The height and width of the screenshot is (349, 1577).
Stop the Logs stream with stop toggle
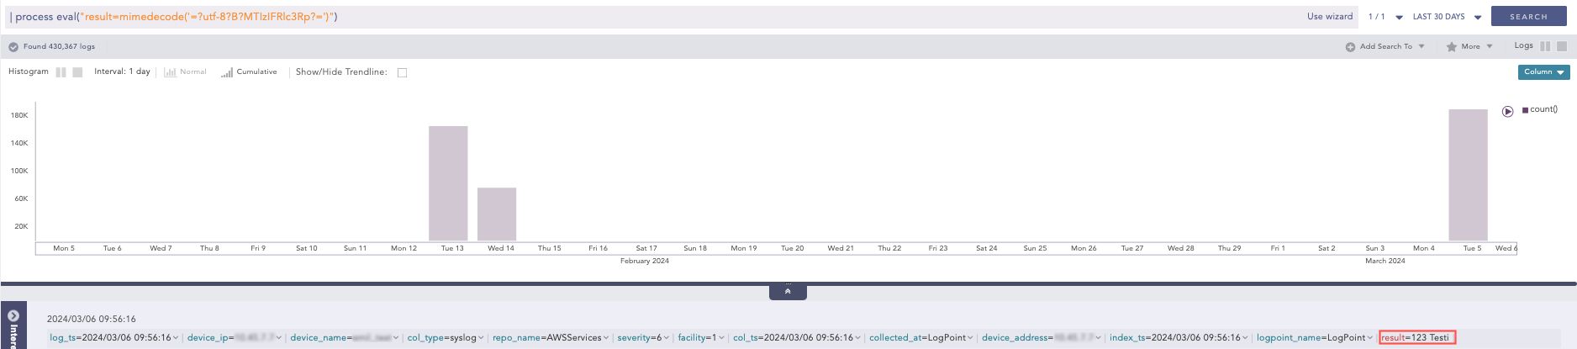tap(1562, 46)
